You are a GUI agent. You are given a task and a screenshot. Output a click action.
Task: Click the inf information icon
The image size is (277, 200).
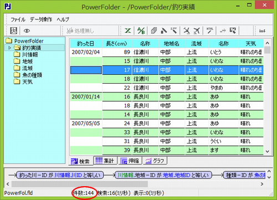pos(262,31)
